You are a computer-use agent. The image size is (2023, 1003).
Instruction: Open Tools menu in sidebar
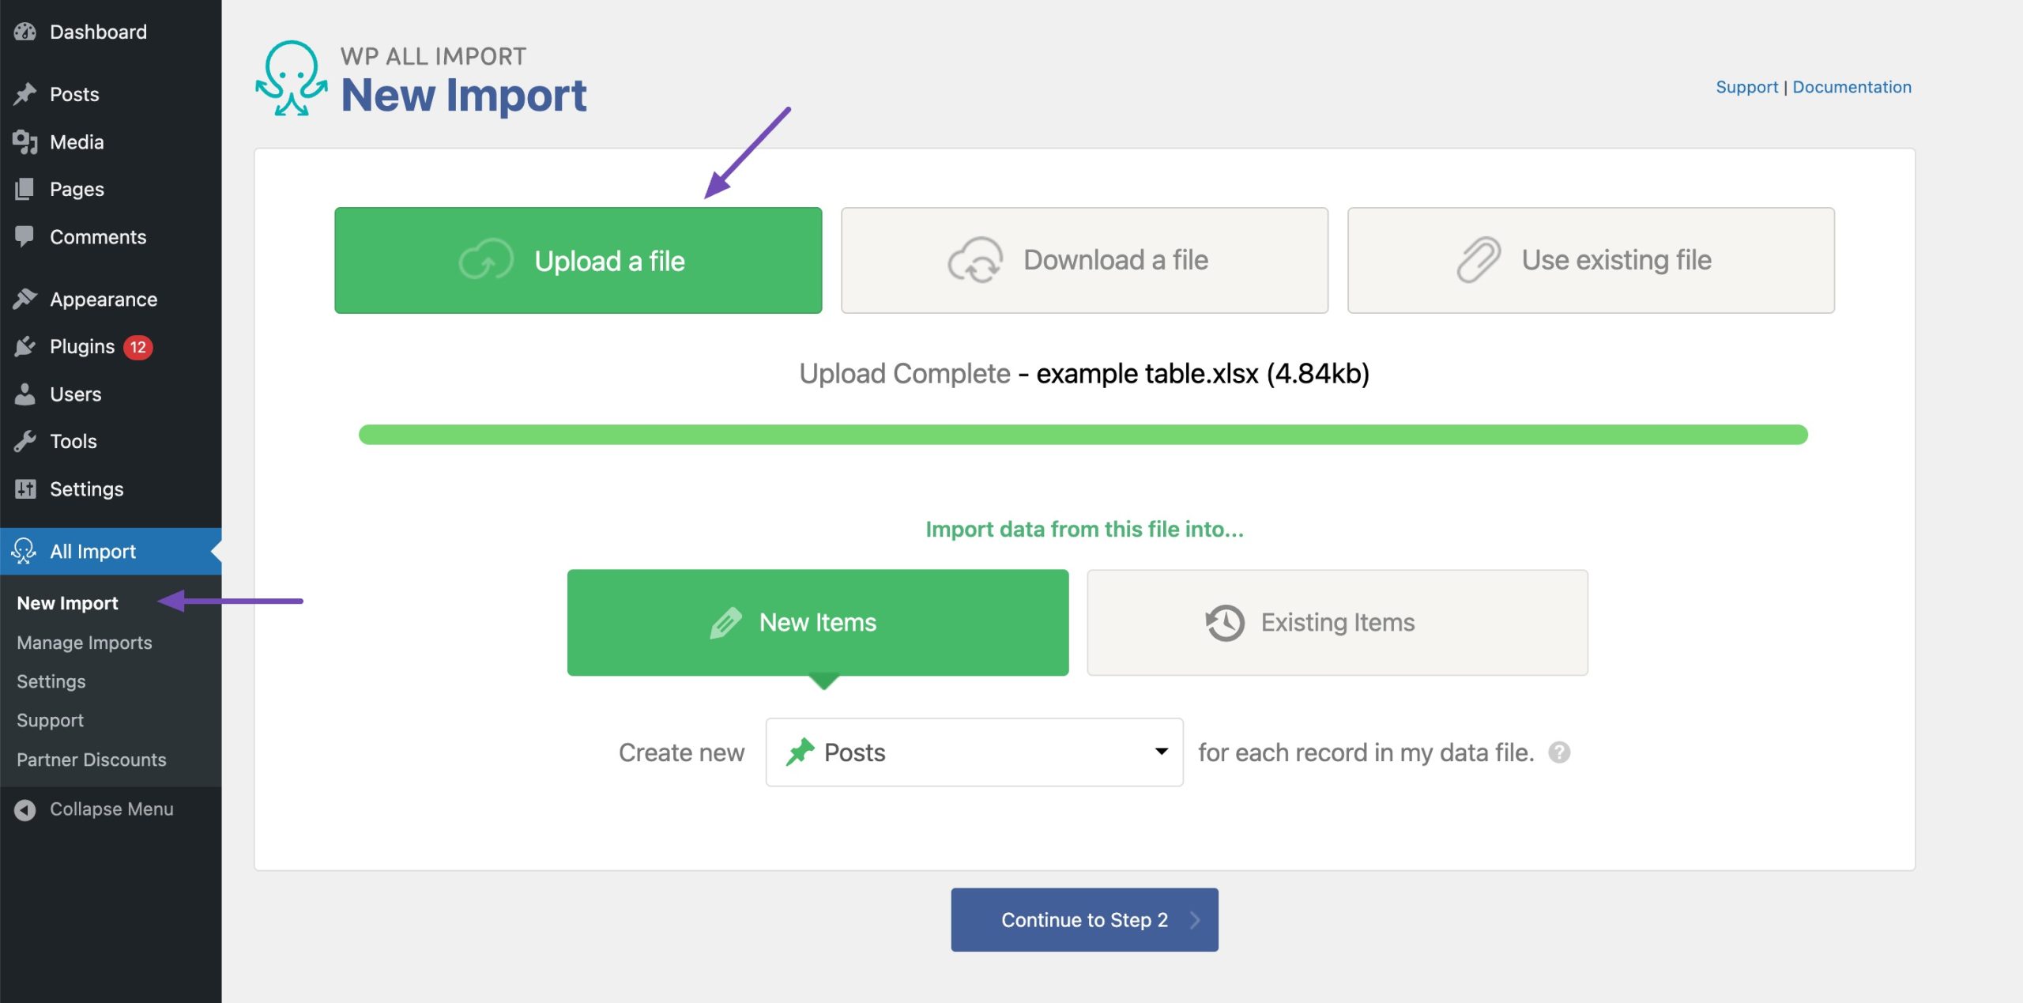click(111, 441)
